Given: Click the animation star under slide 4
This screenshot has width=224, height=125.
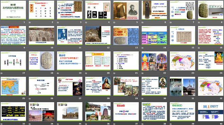Looking at the screenshot, I should (86, 22).
